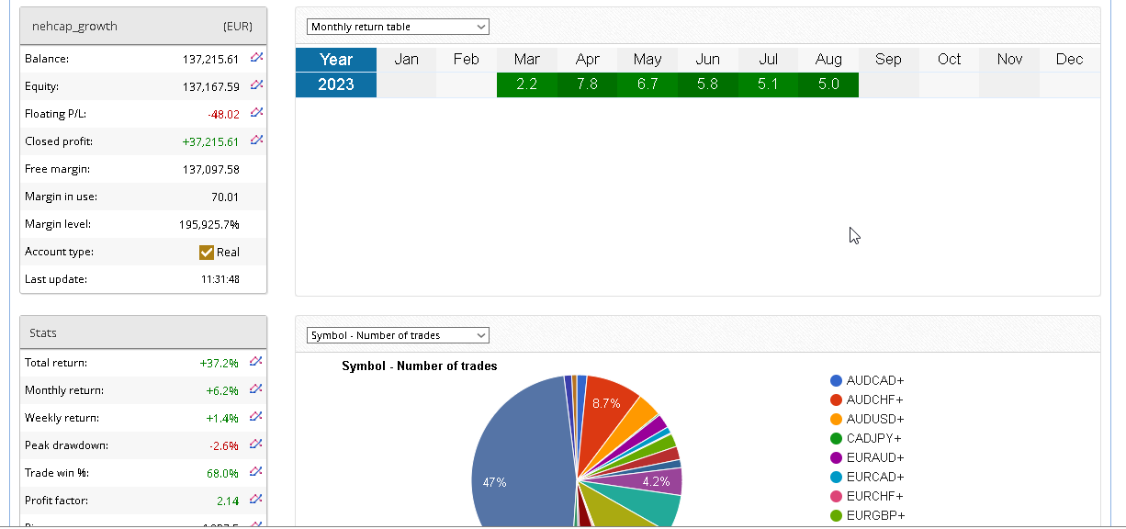Image resolution: width=1126 pixels, height=529 pixels.
Task: Toggle the Real account type checkbox
Action: coord(207,252)
